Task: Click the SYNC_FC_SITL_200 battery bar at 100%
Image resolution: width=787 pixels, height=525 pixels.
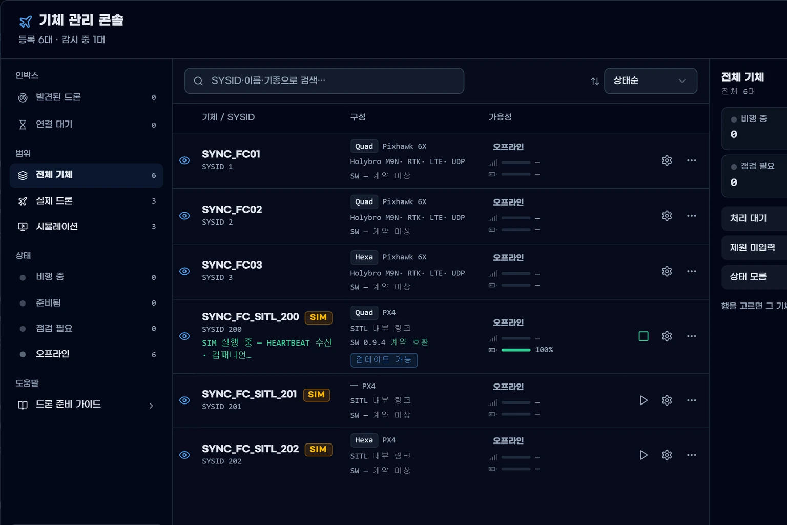Action: (x=516, y=350)
